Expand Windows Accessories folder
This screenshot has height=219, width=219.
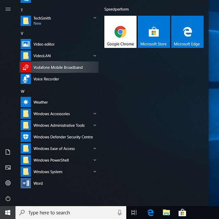tap(95, 114)
